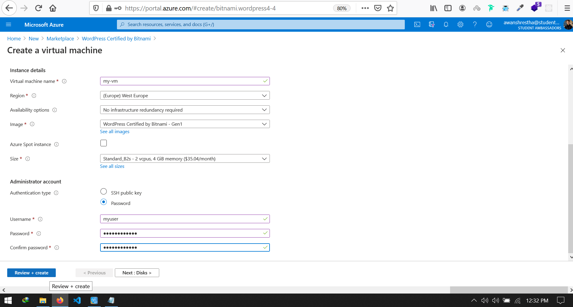Select the Password authentication option
Screen dimensions: 573x307
coord(103,202)
